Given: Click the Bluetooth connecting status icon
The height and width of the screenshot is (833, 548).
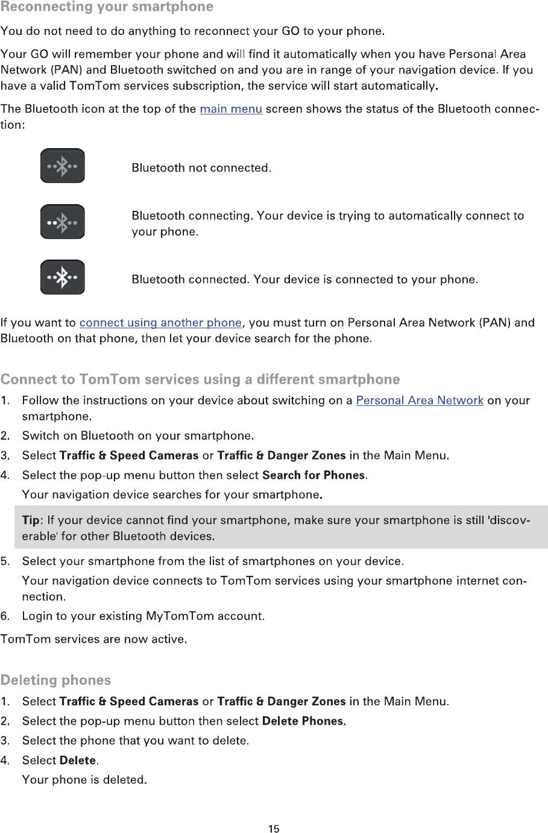Looking at the screenshot, I should 63,222.
